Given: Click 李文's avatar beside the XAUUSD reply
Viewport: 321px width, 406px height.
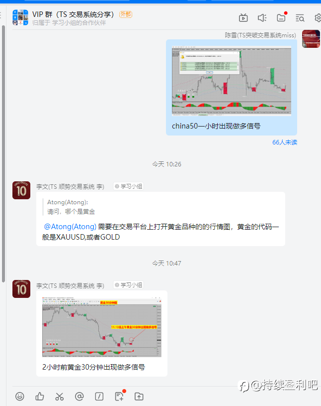Looking at the screenshot, I should 21,190.
